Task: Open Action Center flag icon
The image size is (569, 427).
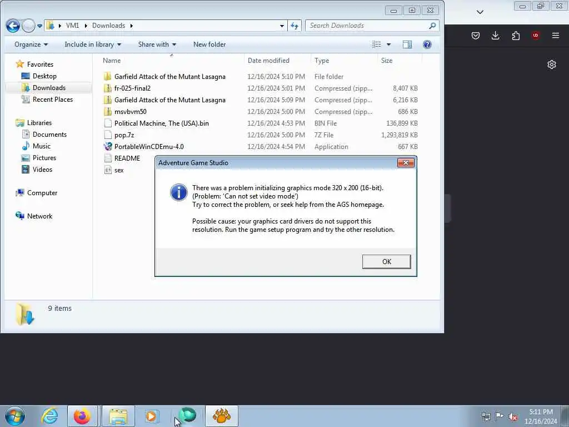Action: pyautogui.click(x=500, y=416)
